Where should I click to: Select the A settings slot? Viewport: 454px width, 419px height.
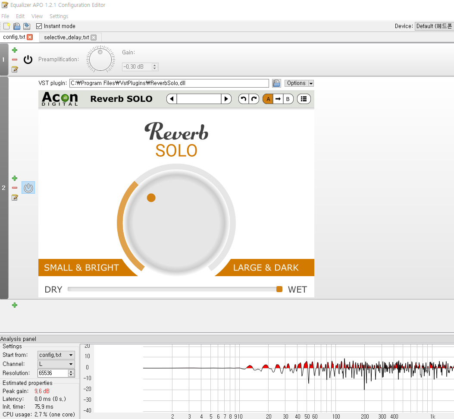pyautogui.click(x=268, y=99)
